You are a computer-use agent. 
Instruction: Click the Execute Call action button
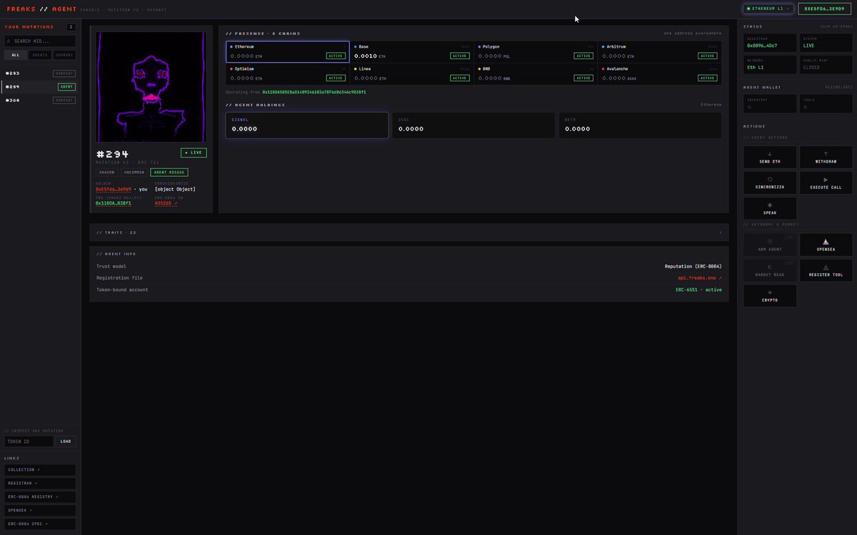[826, 183]
